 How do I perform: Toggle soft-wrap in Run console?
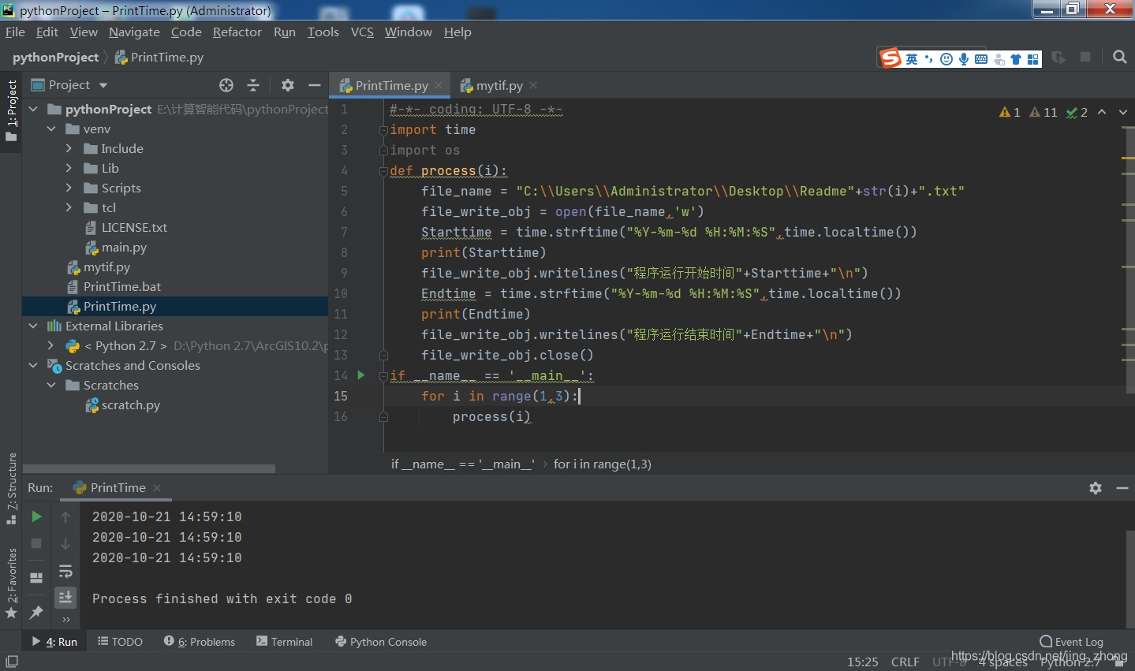click(x=65, y=571)
